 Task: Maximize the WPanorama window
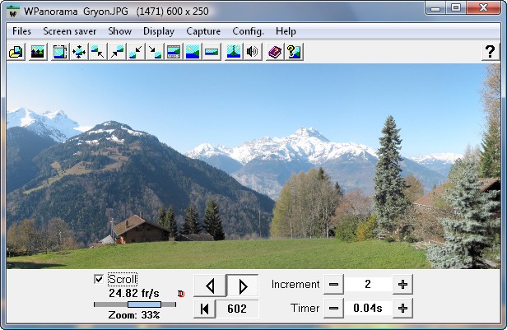tap(456, 7)
